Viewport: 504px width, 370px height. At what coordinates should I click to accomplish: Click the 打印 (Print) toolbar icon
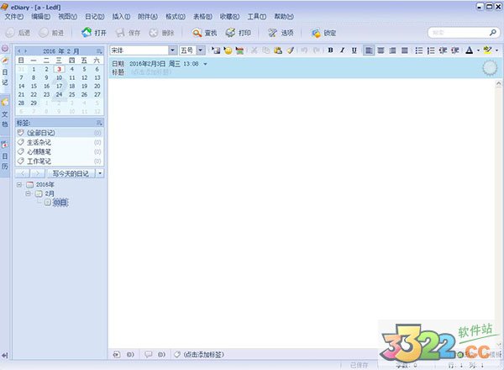coord(230,33)
